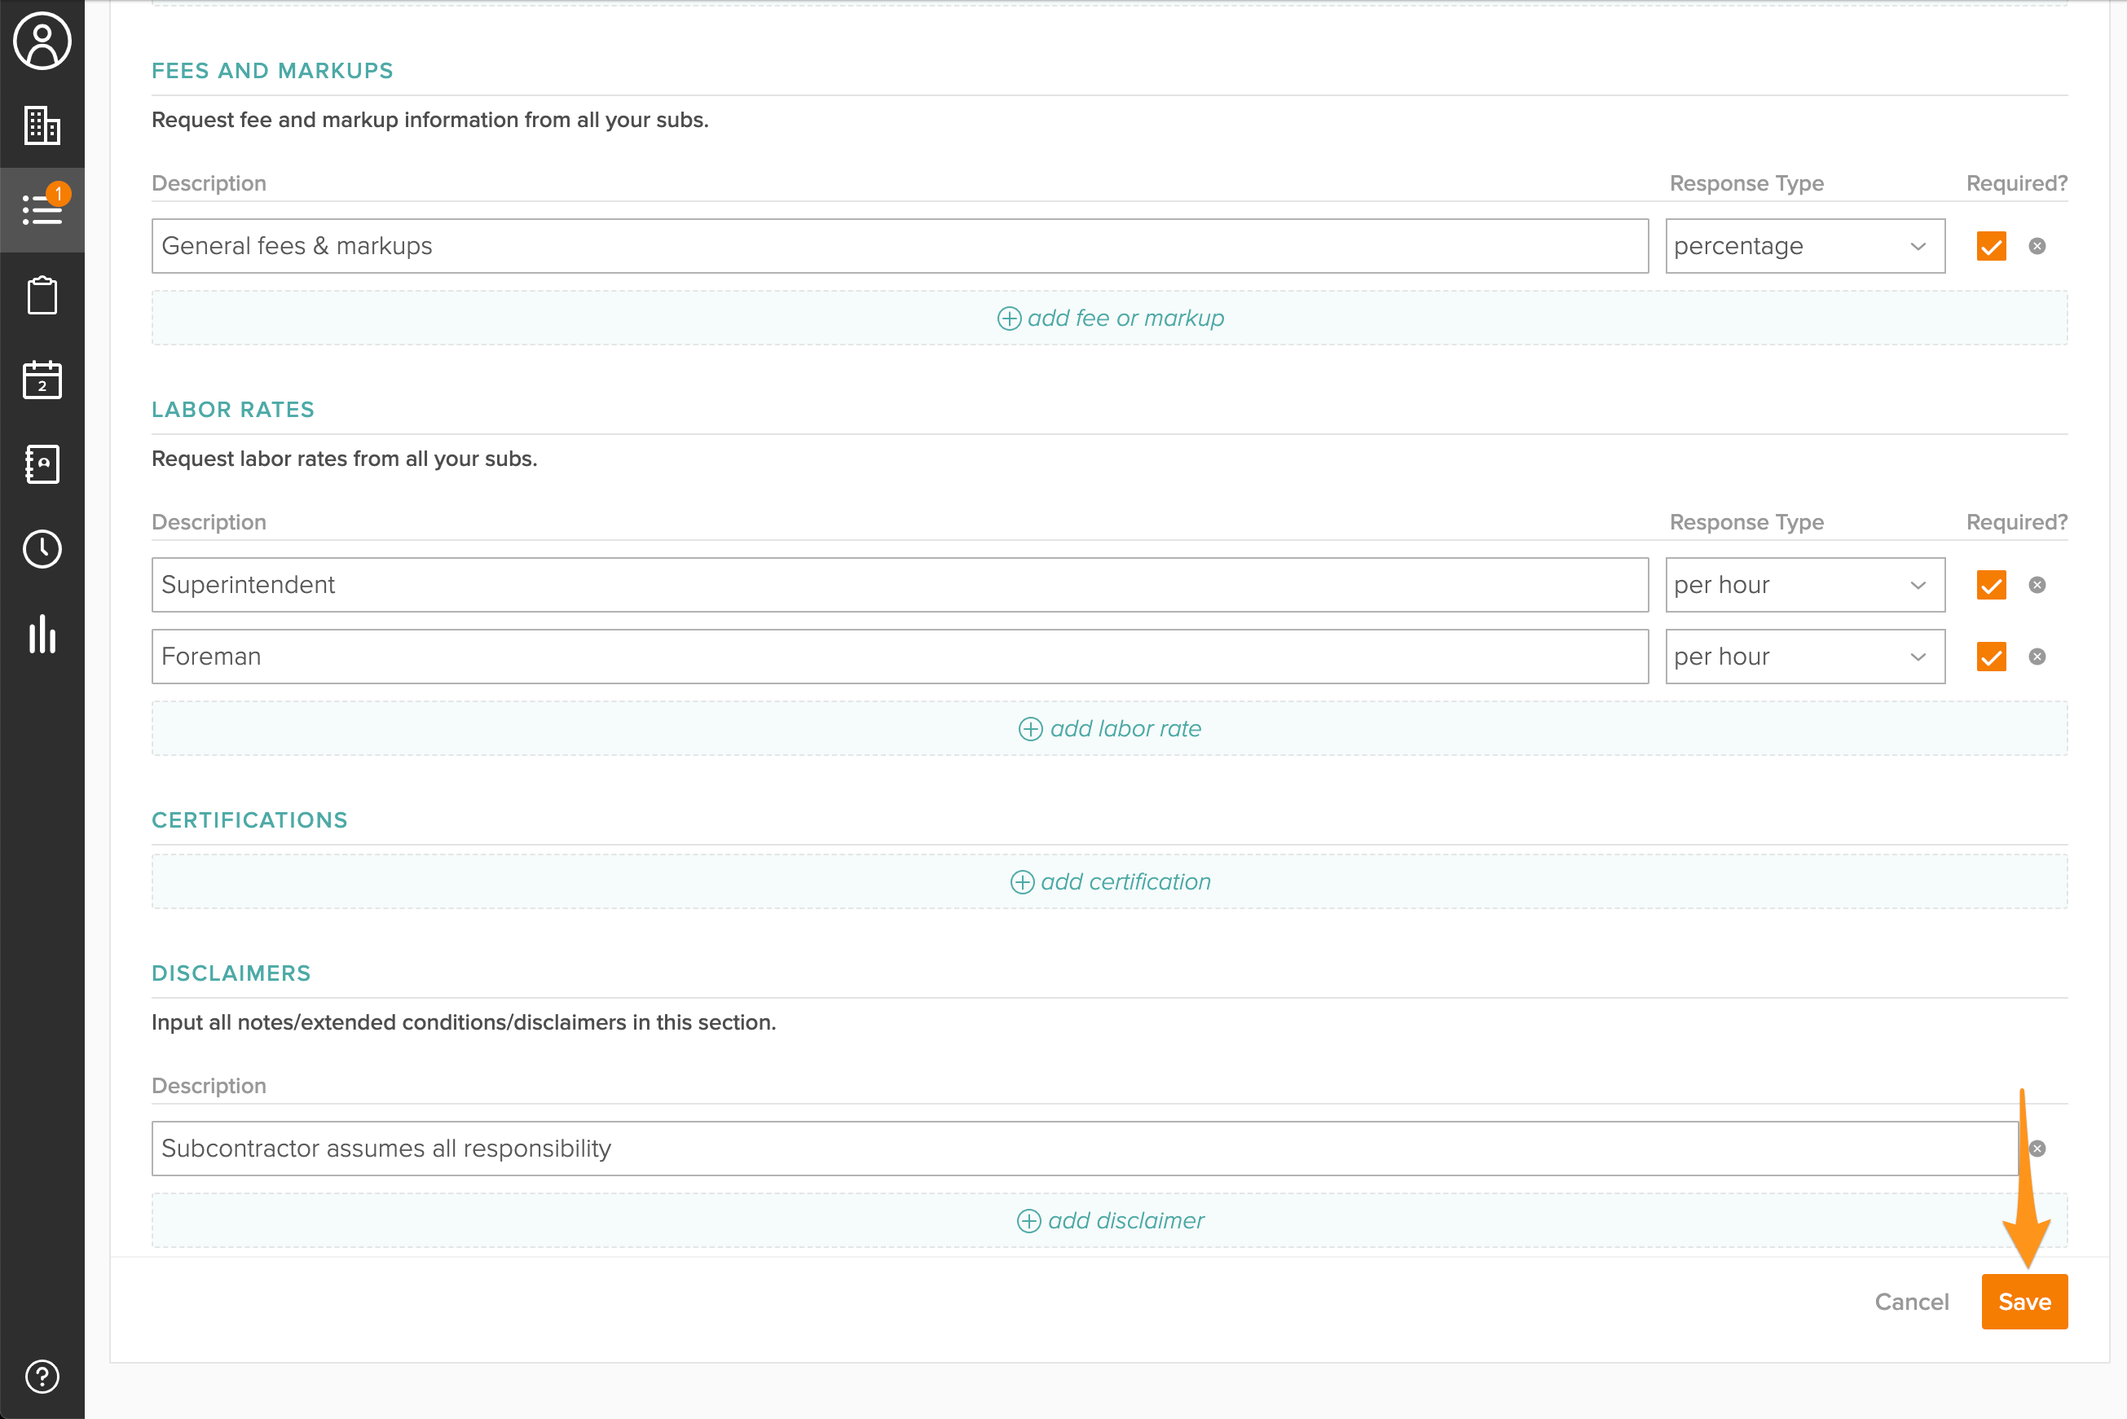Image resolution: width=2127 pixels, height=1419 pixels.
Task: Click the orange Save button
Action: (x=2024, y=1302)
